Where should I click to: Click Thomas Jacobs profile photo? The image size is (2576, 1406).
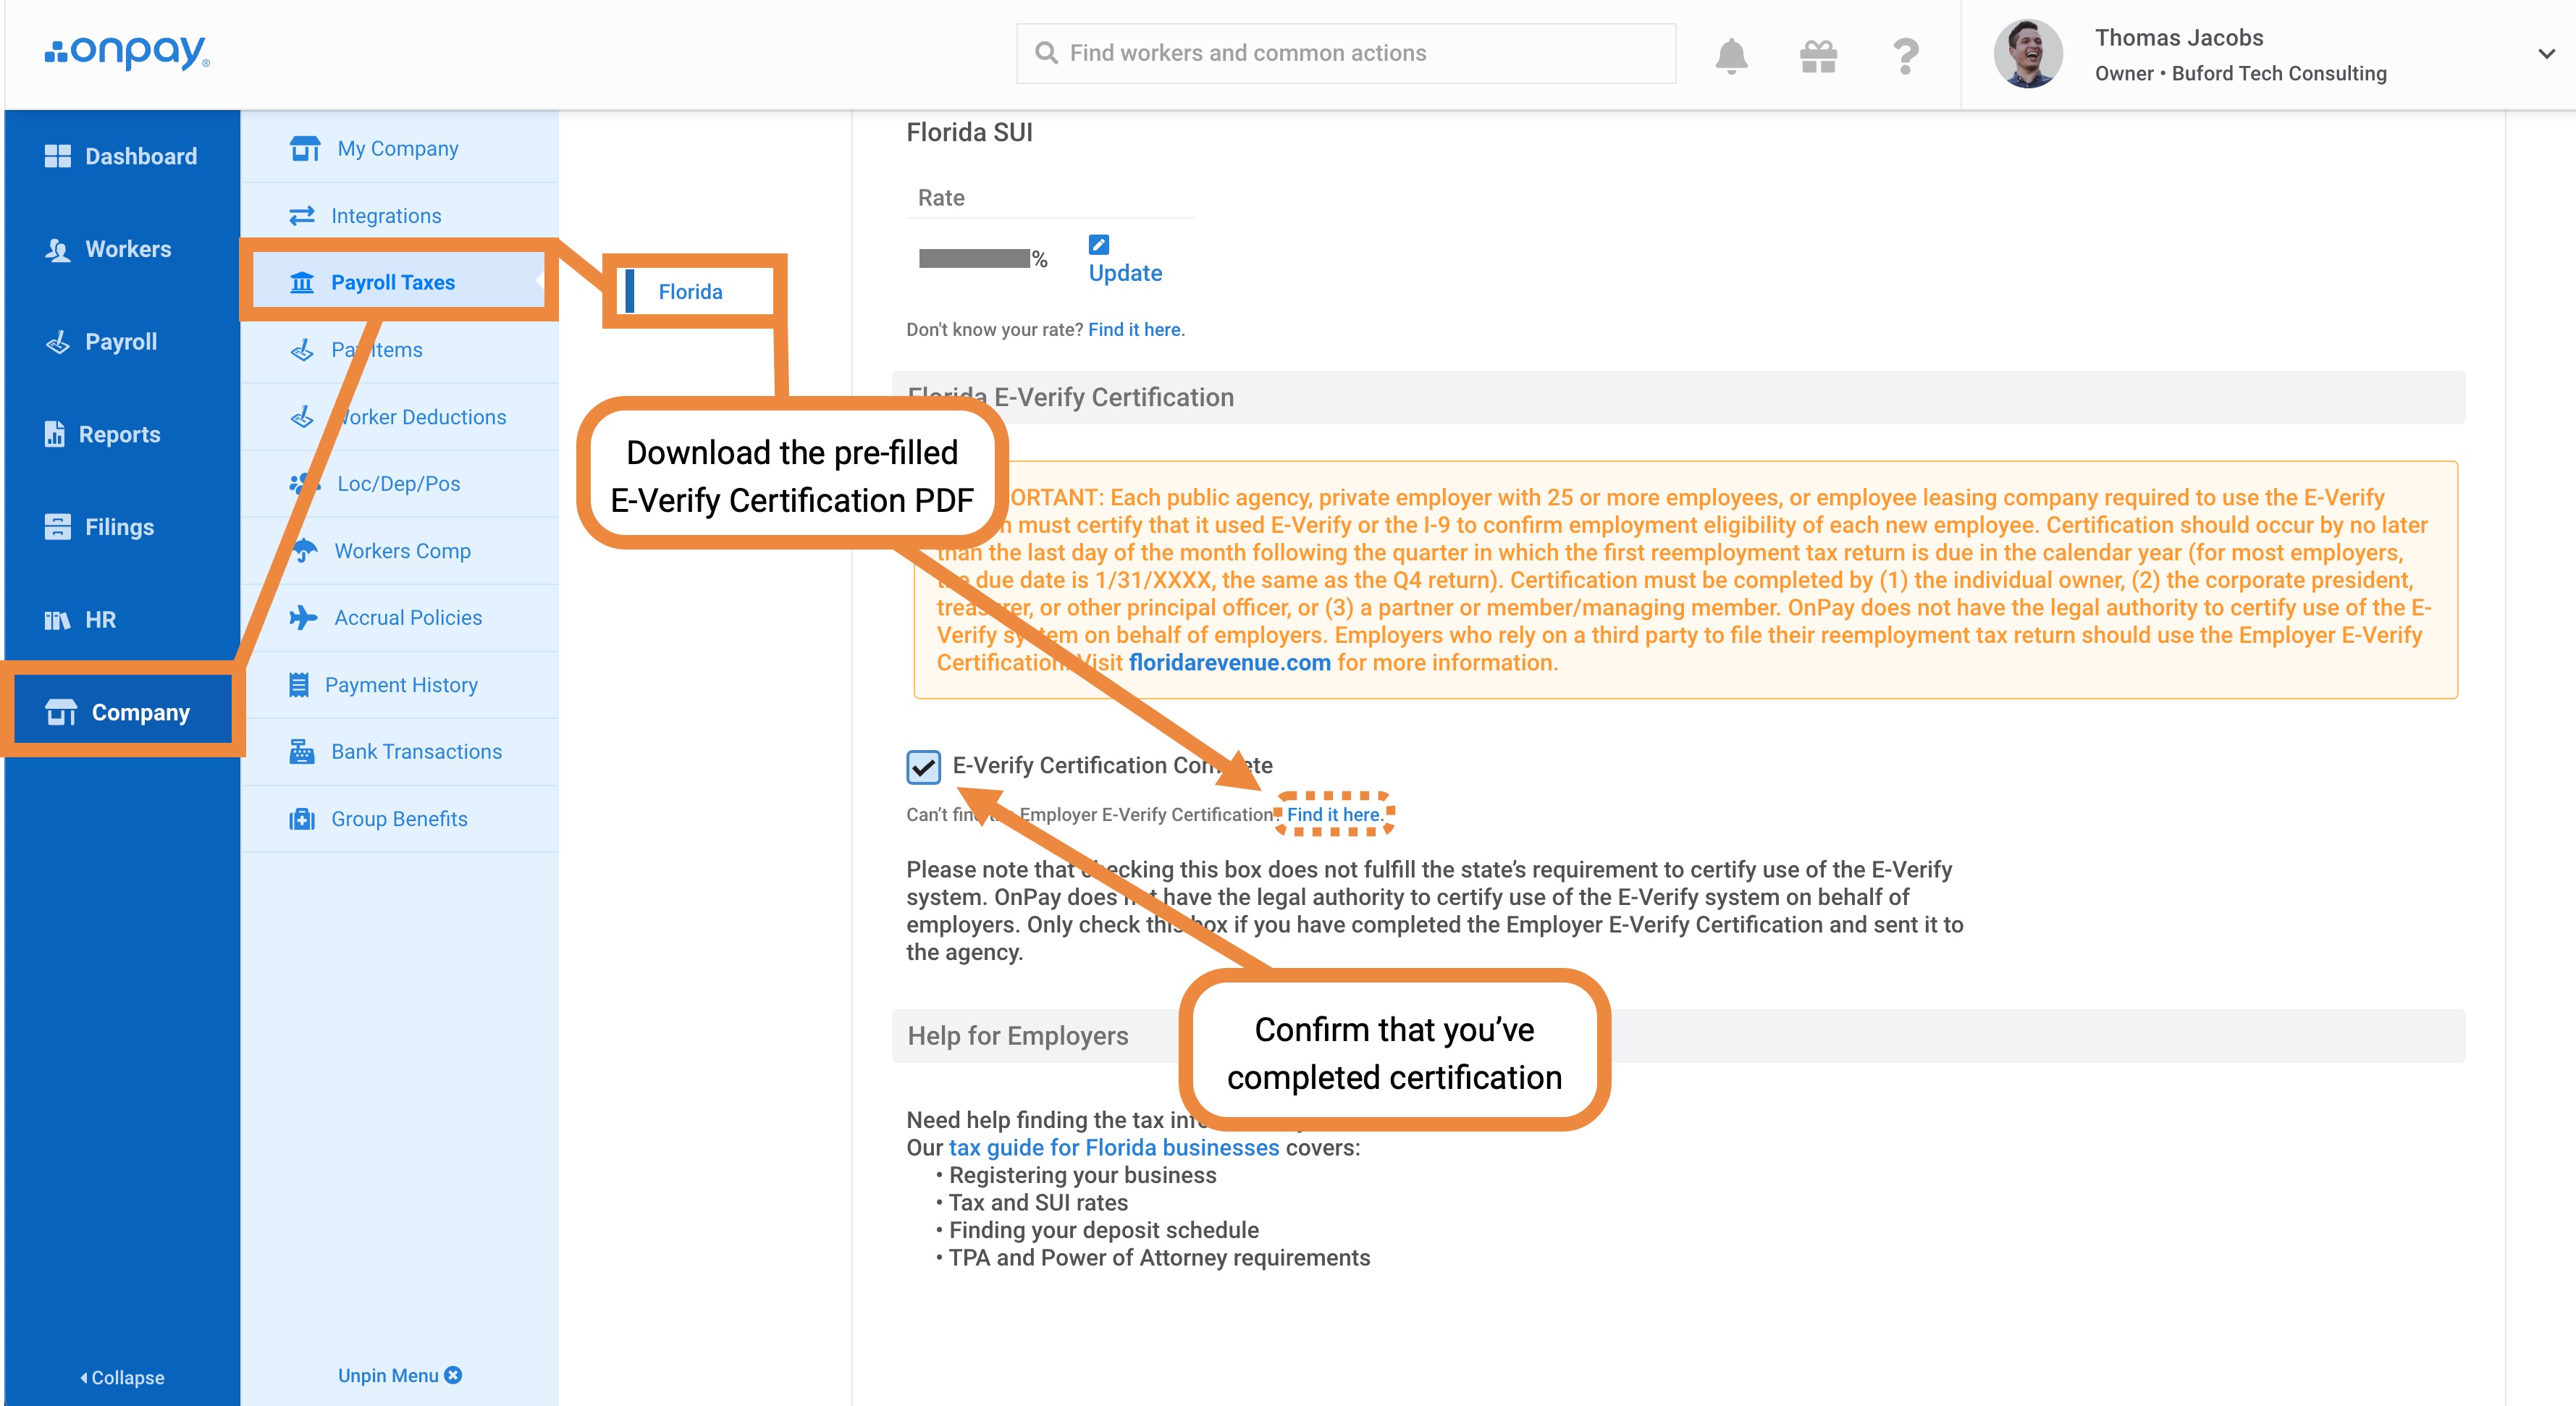tap(2028, 54)
